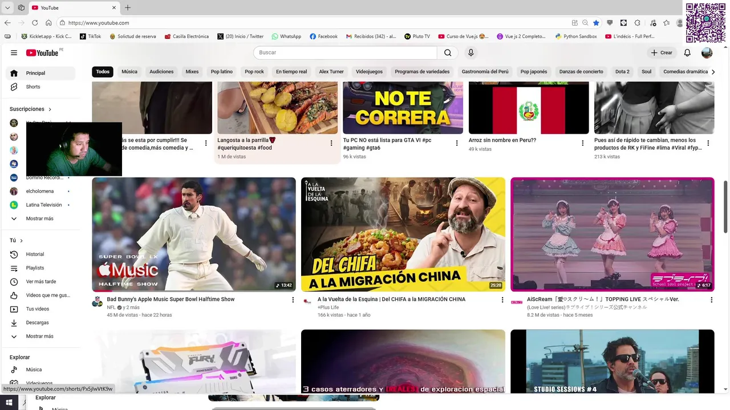Screen dimensions: 730x410
Task: Open Python Sandbox bookmark
Action: [576, 36]
